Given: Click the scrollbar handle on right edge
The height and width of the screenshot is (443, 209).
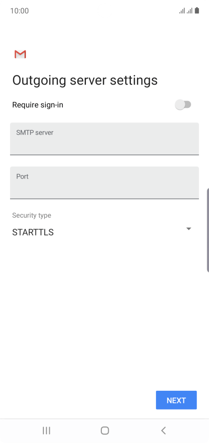Looking at the screenshot, I should coord(208,230).
